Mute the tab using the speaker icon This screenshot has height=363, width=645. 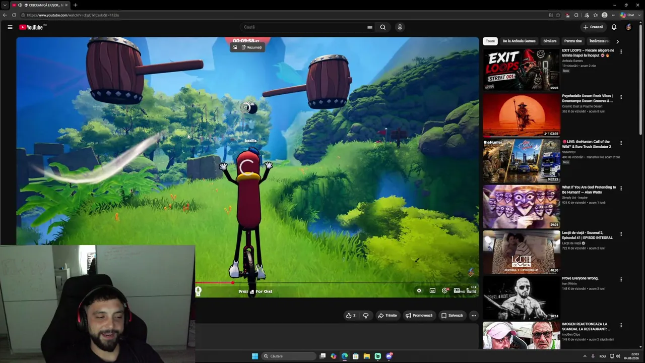click(20, 5)
